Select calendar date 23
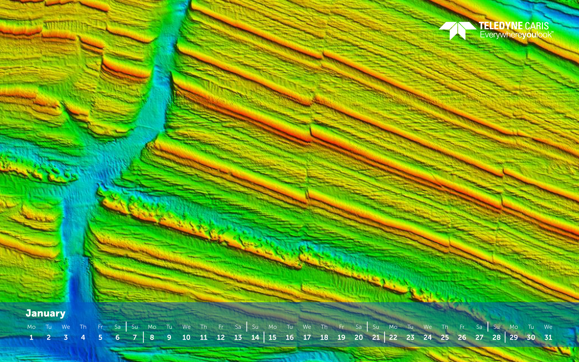The image size is (579, 362). pos(410,338)
